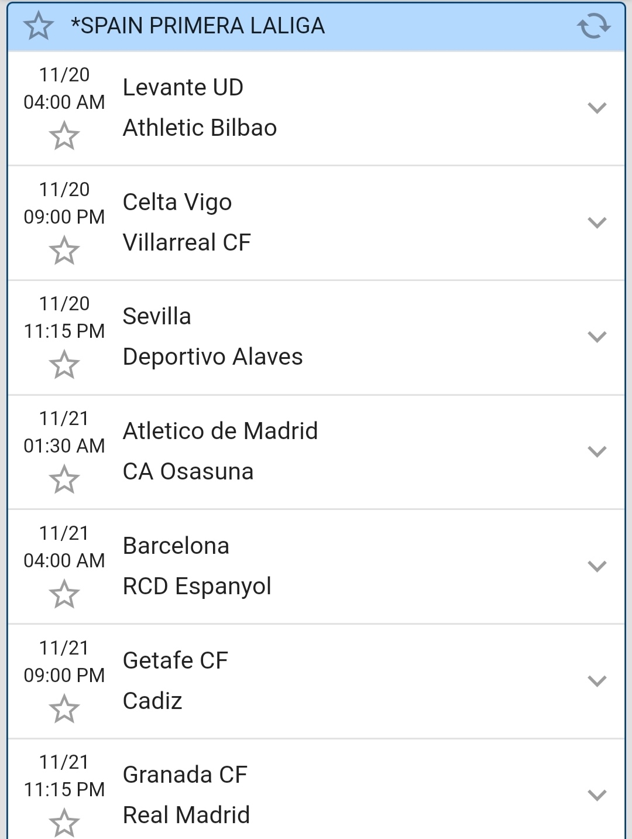Favorite the Sevilla vs Deportivo Alaves match

[x=64, y=365]
